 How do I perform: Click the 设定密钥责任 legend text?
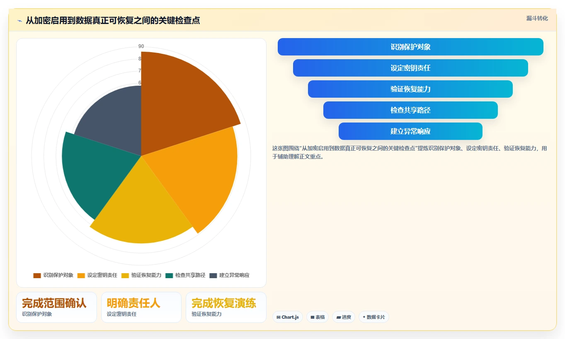[x=102, y=275]
